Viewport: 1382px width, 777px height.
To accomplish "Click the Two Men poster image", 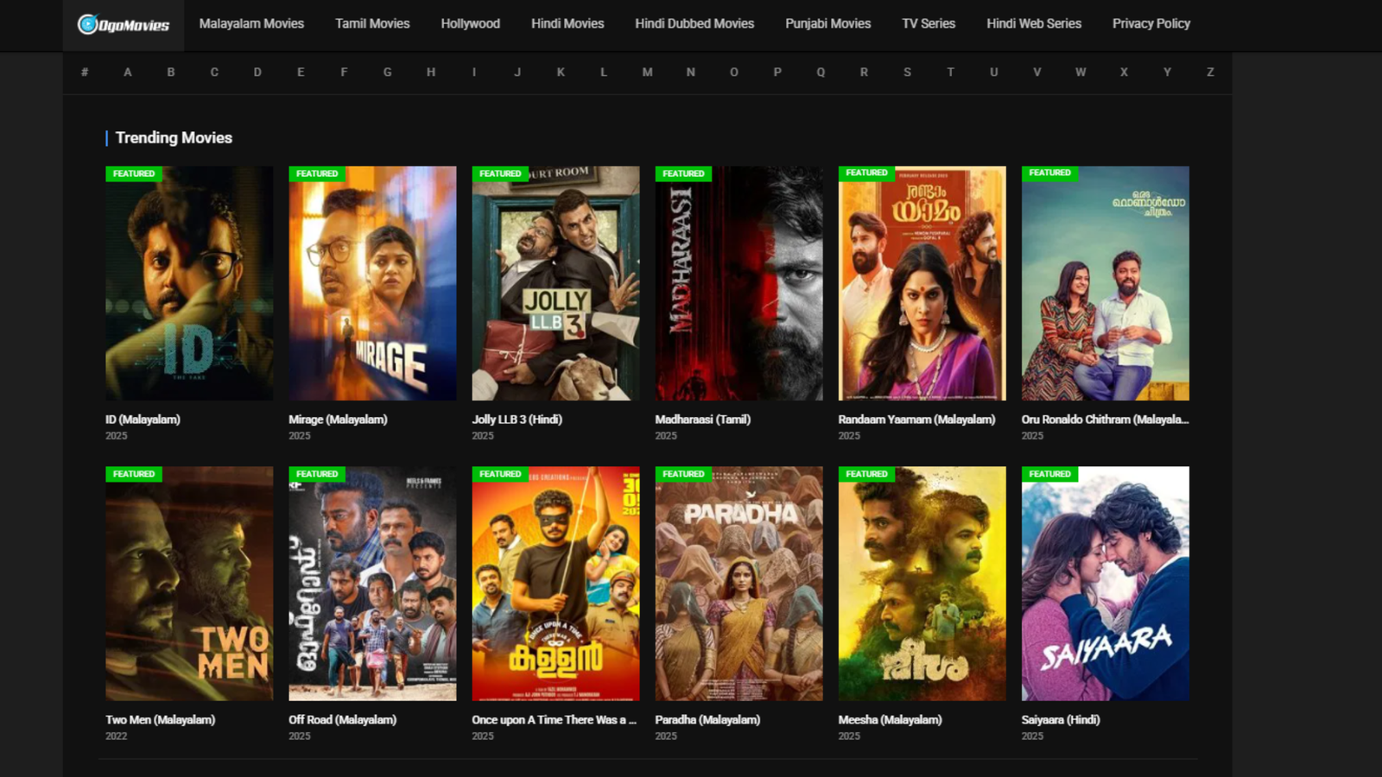I will click(x=189, y=584).
